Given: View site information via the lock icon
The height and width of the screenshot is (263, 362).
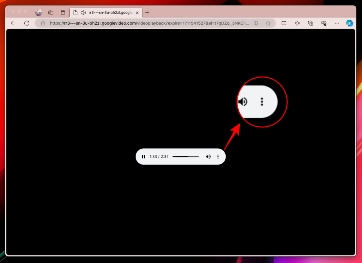Looking at the screenshot, I should click(43, 23).
